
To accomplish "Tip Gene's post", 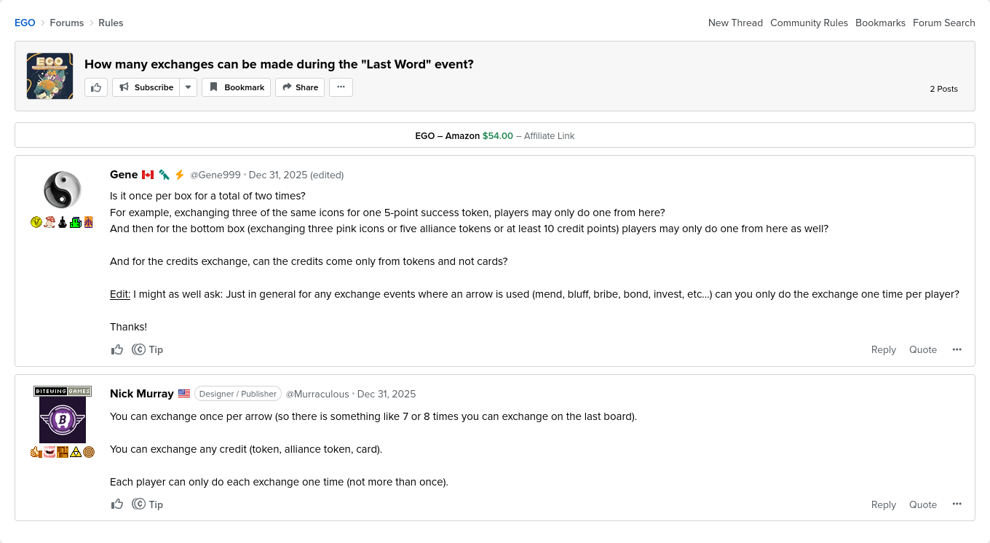I will [x=148, y=349].
